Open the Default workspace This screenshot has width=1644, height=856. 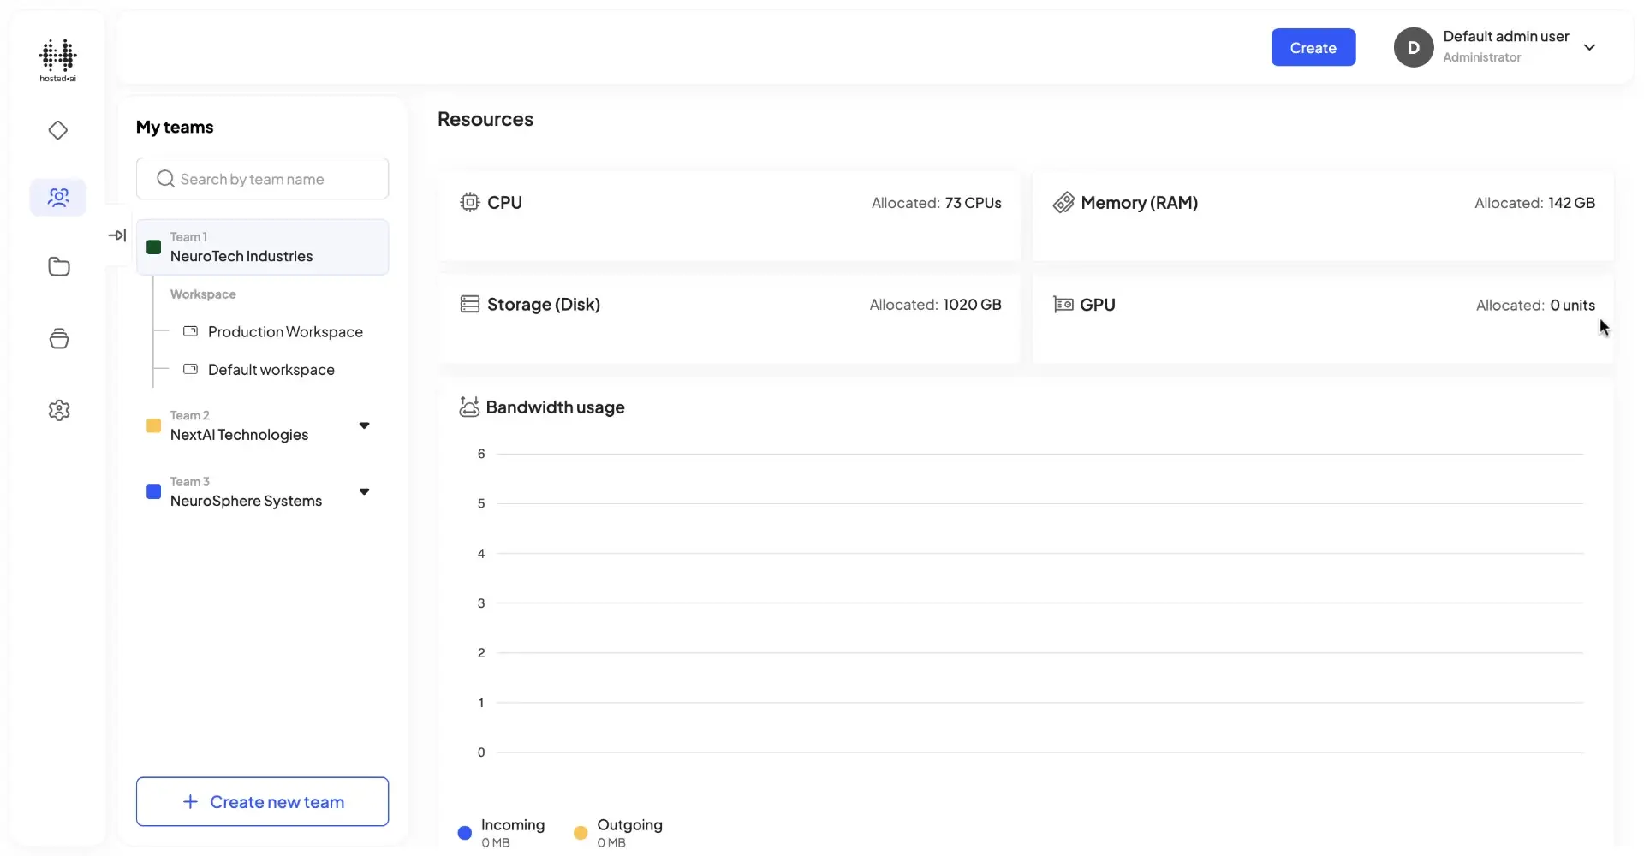click(x=271, y=369)
